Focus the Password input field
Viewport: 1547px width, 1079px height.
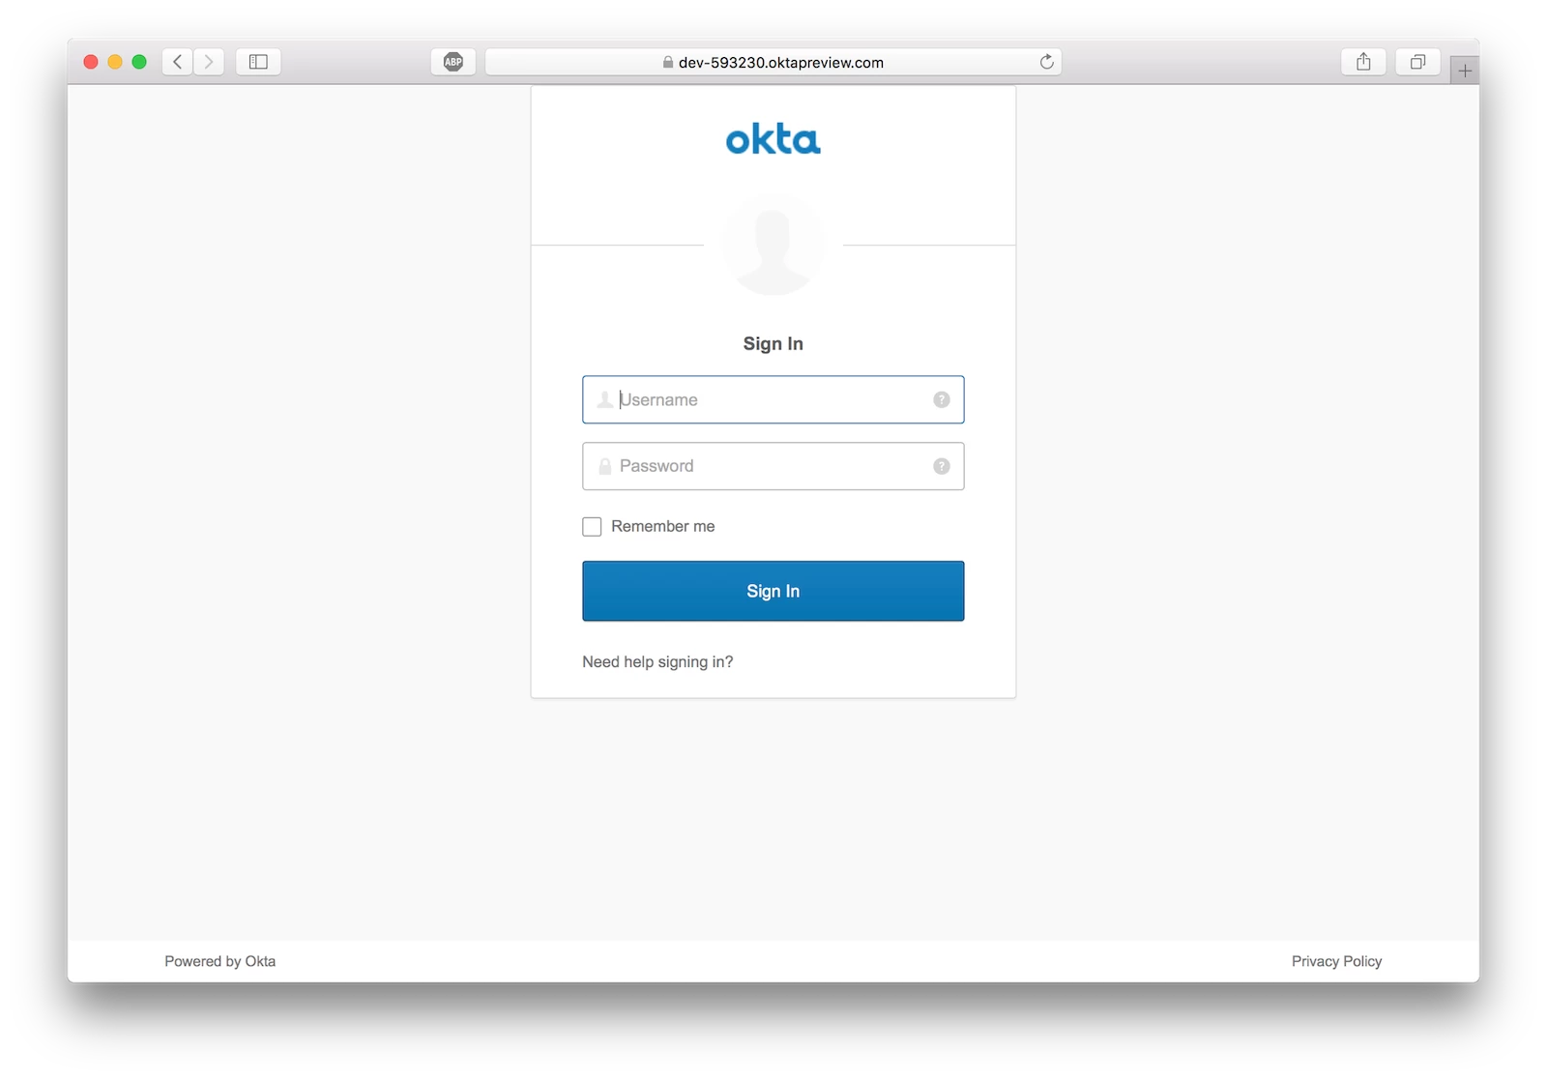[773, 466]
